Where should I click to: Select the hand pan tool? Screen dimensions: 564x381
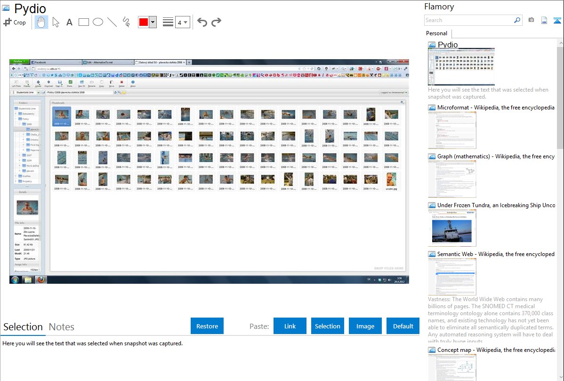click(41, 22)
